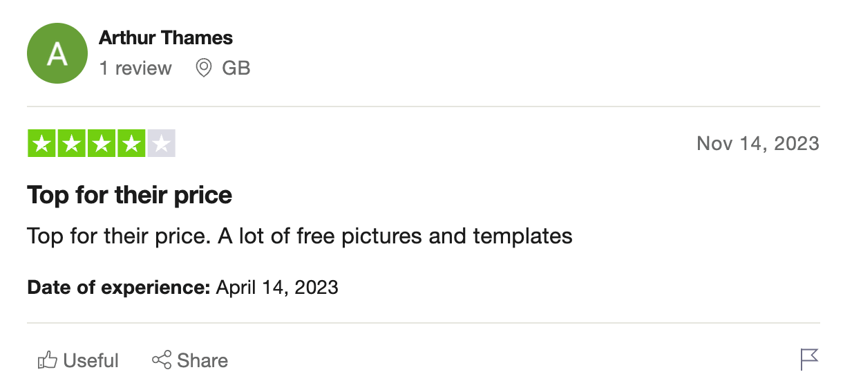The width and height of the screenshot is (843, 390).
Task: Click the fourth green star
Action: [131, 144]
